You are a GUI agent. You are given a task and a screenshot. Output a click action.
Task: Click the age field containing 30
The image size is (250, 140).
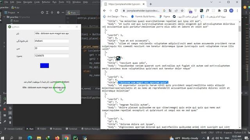pos(52,48)
